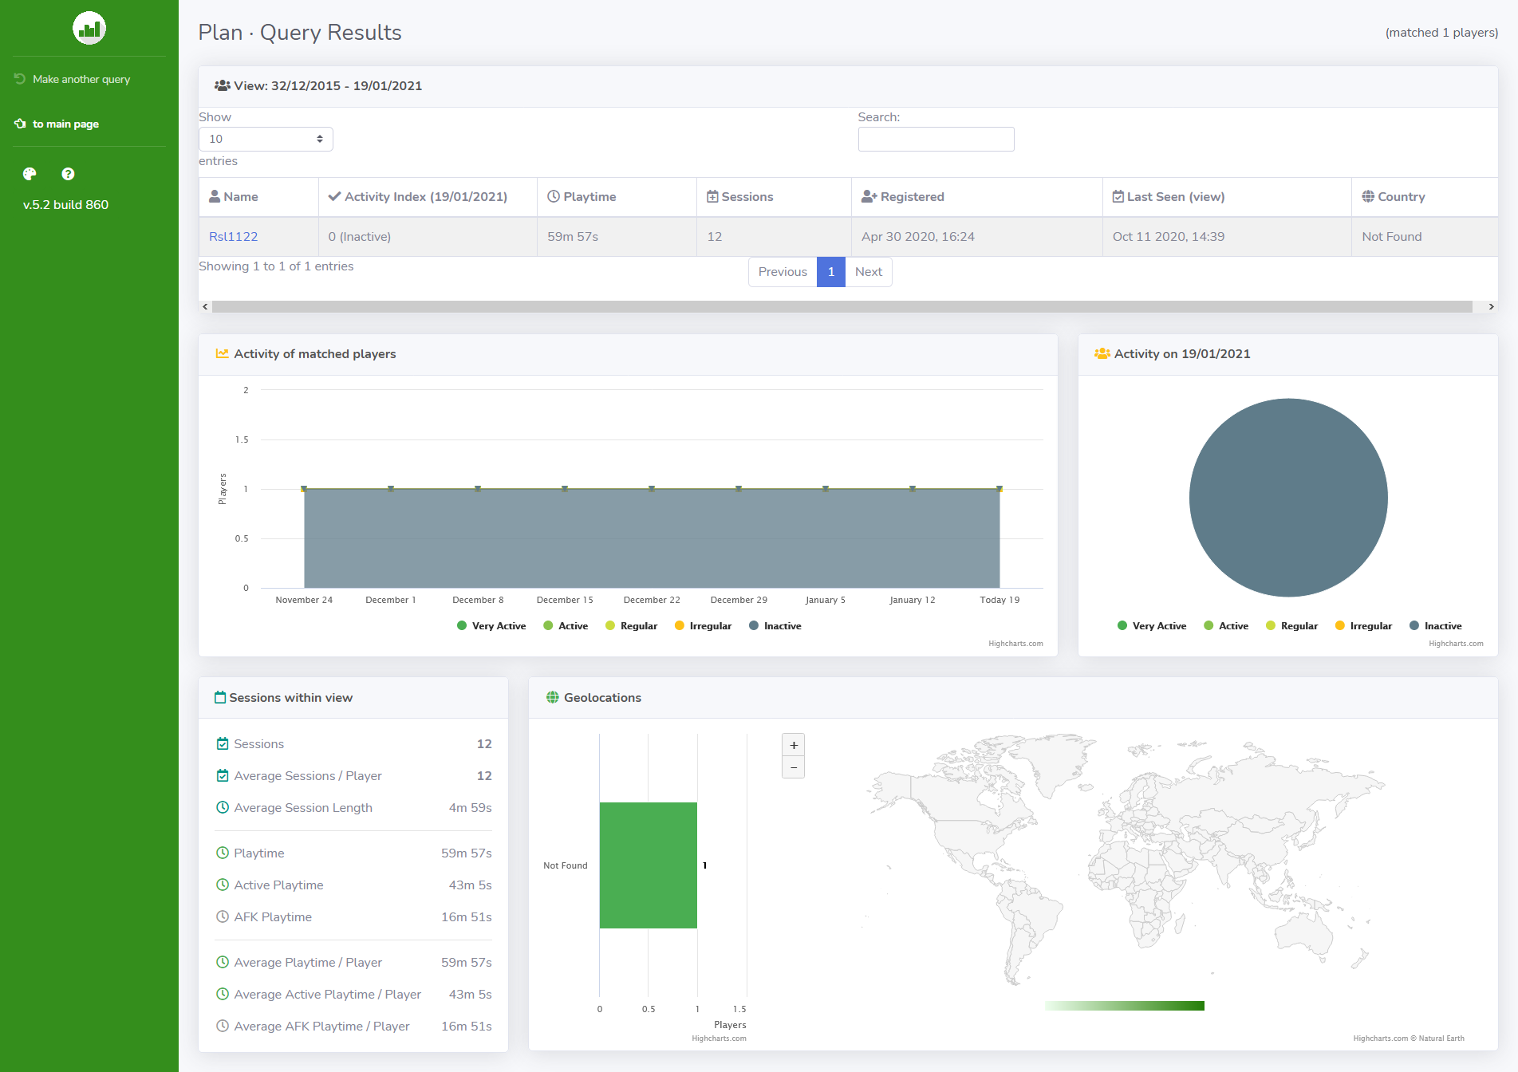Sort by Country column header
The height and width of the screenshot is (1072, 1518).
[x=1425, y=197]
